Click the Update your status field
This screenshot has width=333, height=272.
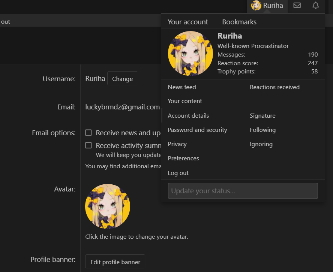tap(243, 191)
